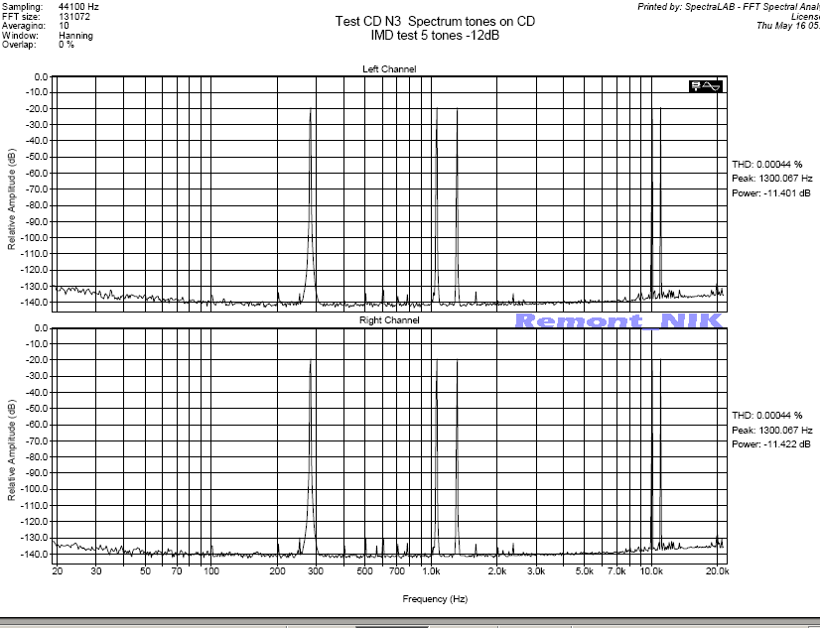Click the Right Channel Peak frequency reading

click(772, 431)
